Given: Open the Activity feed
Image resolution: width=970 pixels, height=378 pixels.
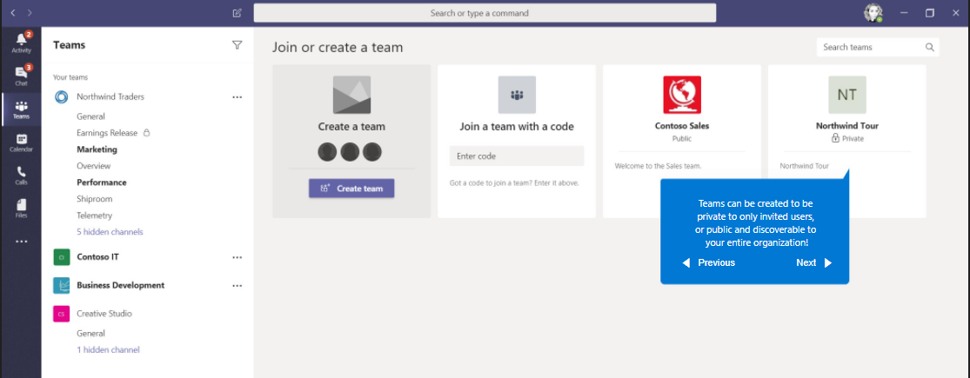Looking at the screenshot, I should (x=21, y=43).
